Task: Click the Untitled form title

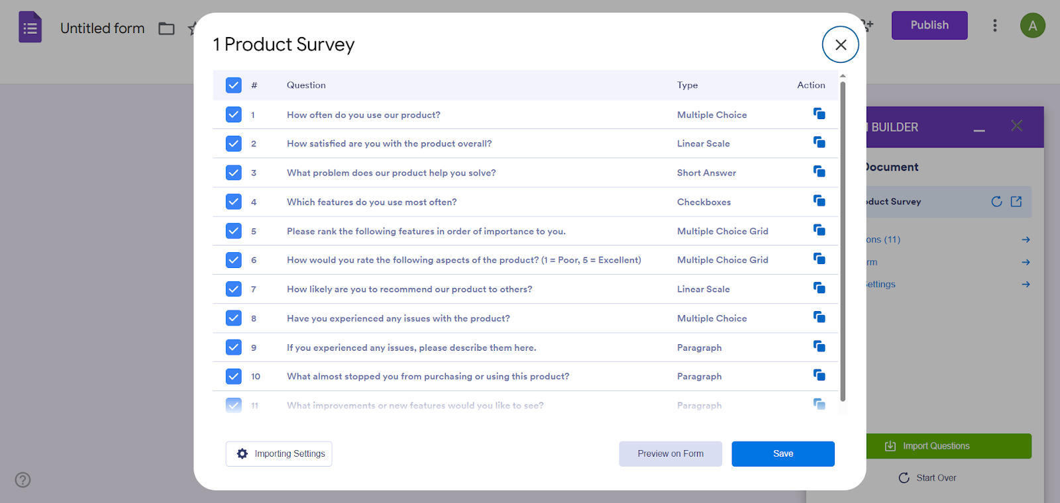Action: pyautogui.click(x=103, y=28)
